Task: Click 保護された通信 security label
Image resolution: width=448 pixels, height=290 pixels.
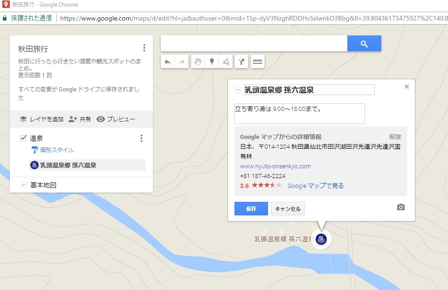Action: pos(31,18)
